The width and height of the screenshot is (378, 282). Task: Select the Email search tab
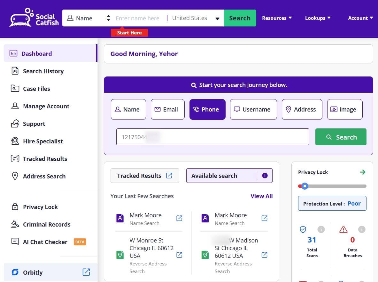click(x=167, y=109)
